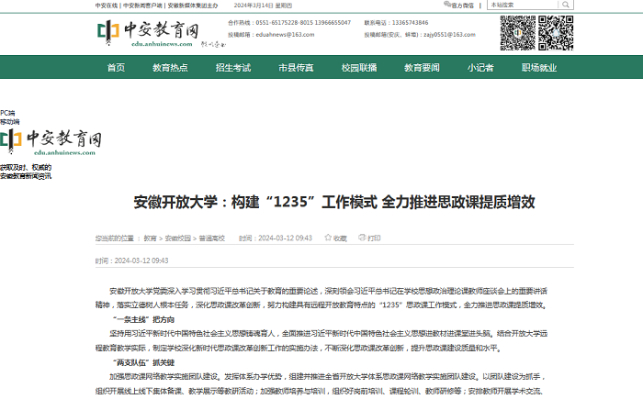This screenshot has height=399, width=643.
Task: Click the 打印 printer icon
Action: click(362, 238)
